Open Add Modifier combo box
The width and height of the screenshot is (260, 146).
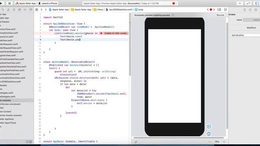pyautogui.click(x=245, y=35)
